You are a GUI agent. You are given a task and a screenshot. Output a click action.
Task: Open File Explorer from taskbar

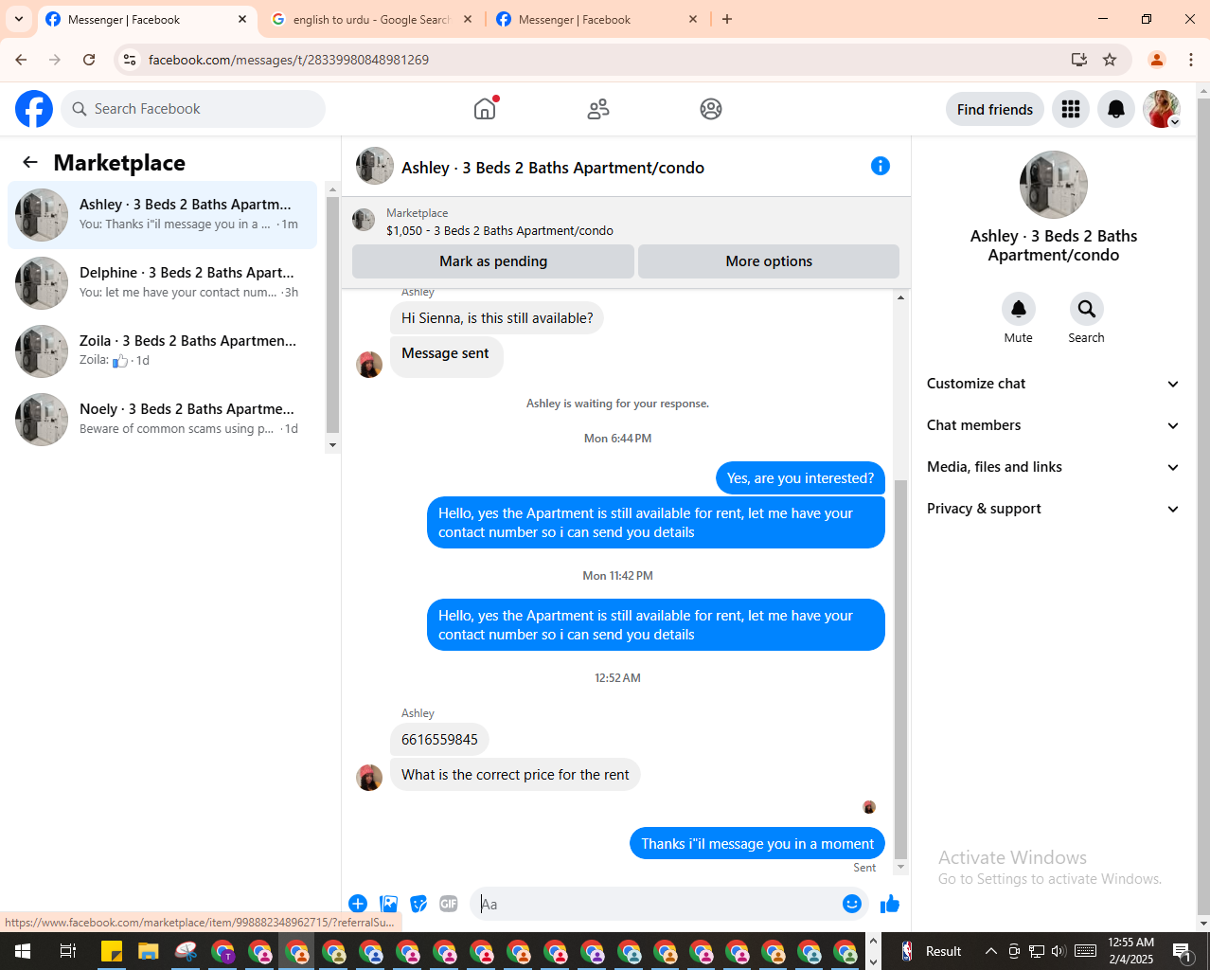[x=148, y=951]
